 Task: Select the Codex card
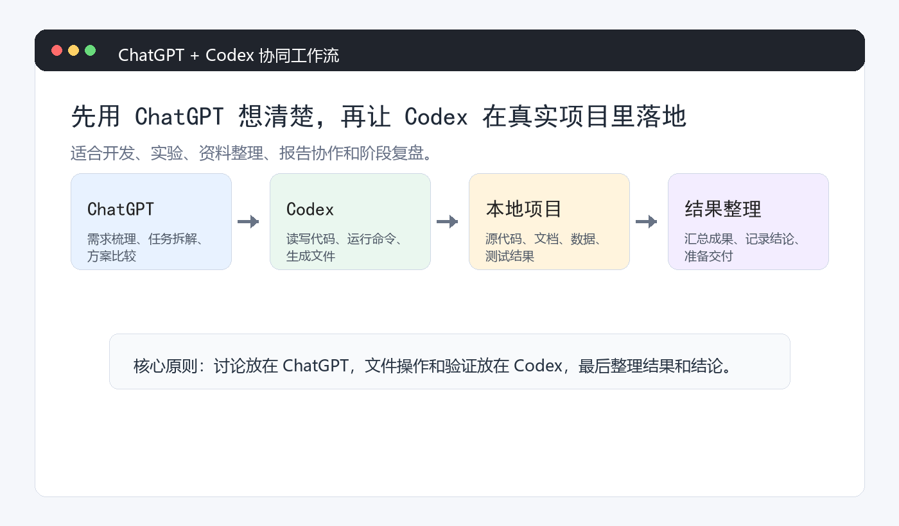pos(350,221)
